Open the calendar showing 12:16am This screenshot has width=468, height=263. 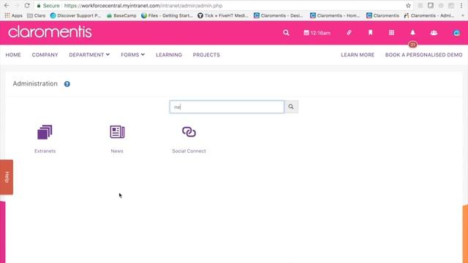pyautogui.click(x=317, y=33)
